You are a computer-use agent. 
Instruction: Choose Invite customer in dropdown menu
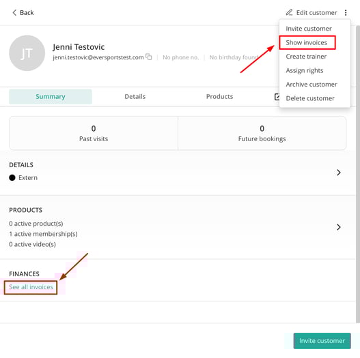click(x=309, y=29)
